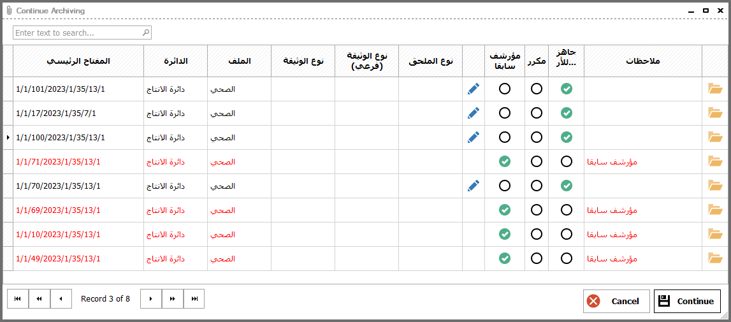
Task: Open the folder icon for record 1/1/101/2023/1/35/13/1
Action: [714, 89]
